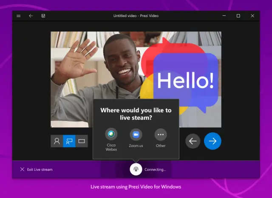Maximize the Prezi Video window

(x=238, y=16)
